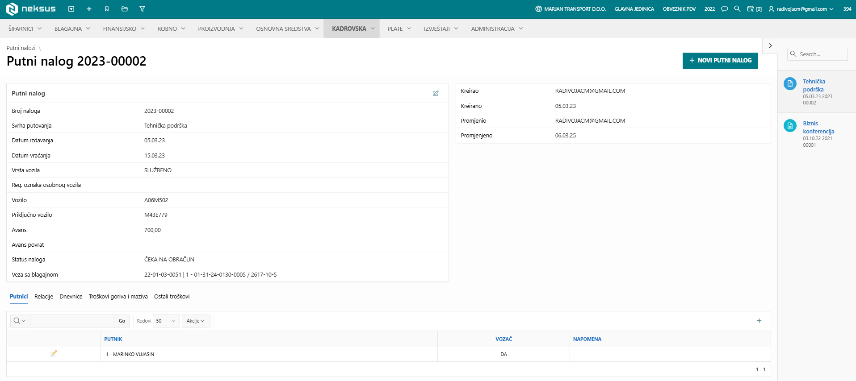Open the Biznis konferencija travel order link
Viewport: 856px width, 381px height.
pyautogui.click(x=818, y=127)
